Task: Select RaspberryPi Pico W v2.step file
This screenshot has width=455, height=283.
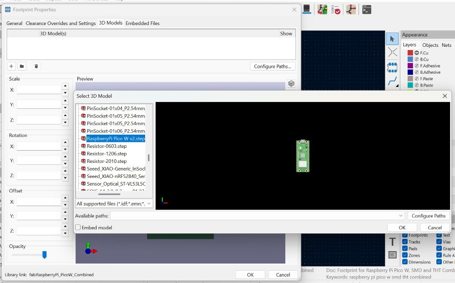Action: (116, 138)
